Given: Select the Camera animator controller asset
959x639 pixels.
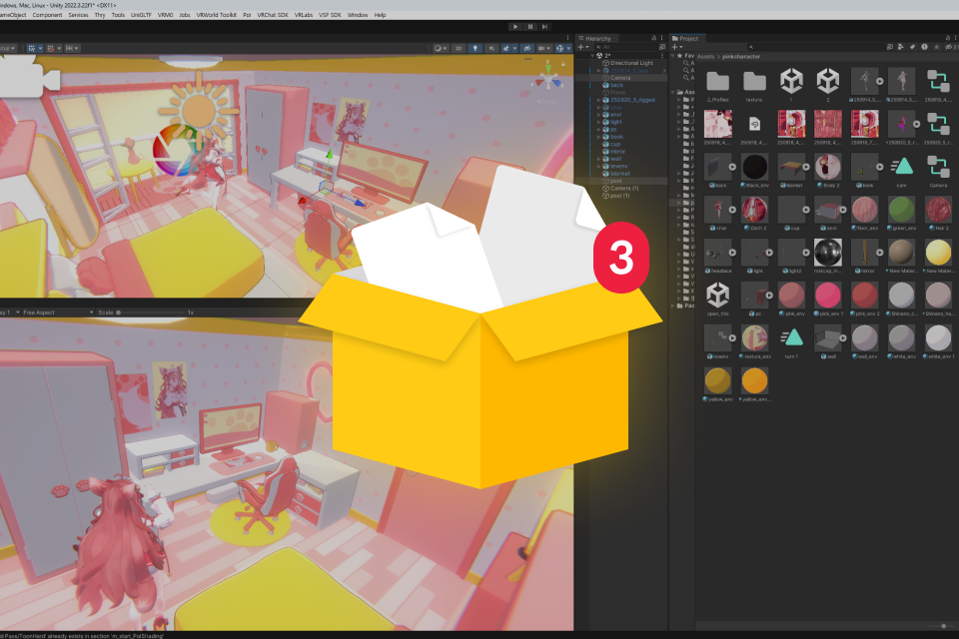Looking at the screenshot, I should 938,171.
